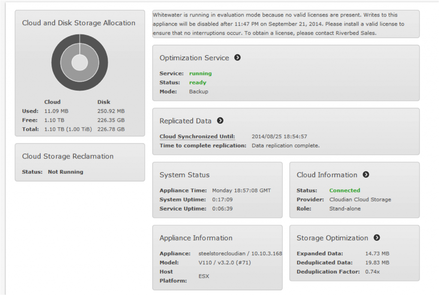The height and width of the screenshot is (295, 439).
Task: Open Storage Optimization details arrow icon
Action: (377, 238)
